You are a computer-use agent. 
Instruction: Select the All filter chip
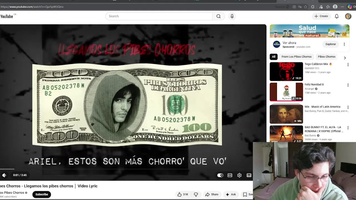tap(274, 57)
